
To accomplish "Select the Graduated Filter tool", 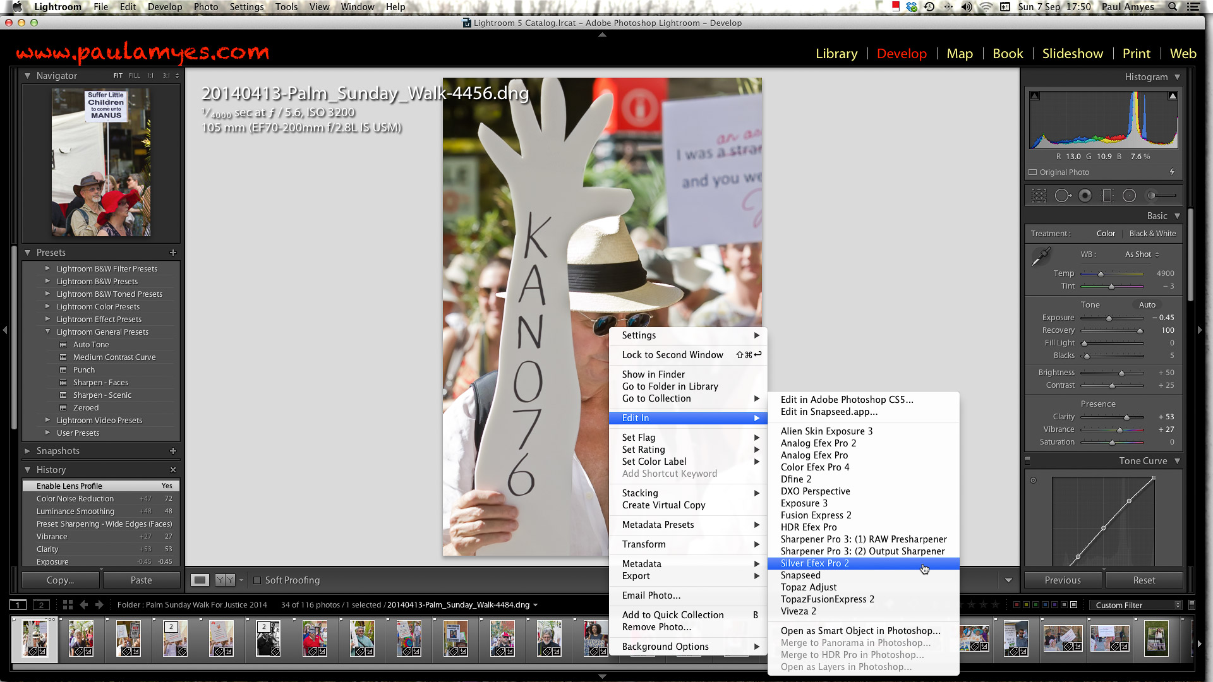I will click(1107, 196).
